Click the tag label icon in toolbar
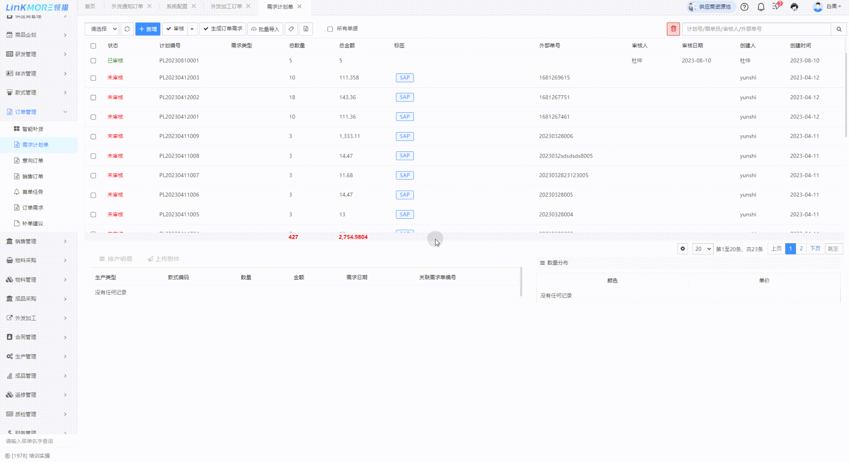 [291, 29]
